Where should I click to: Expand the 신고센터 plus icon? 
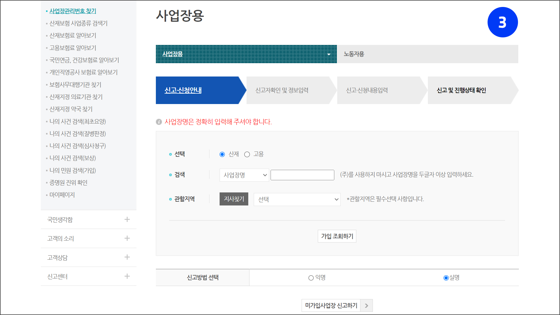tap(127, 276)
